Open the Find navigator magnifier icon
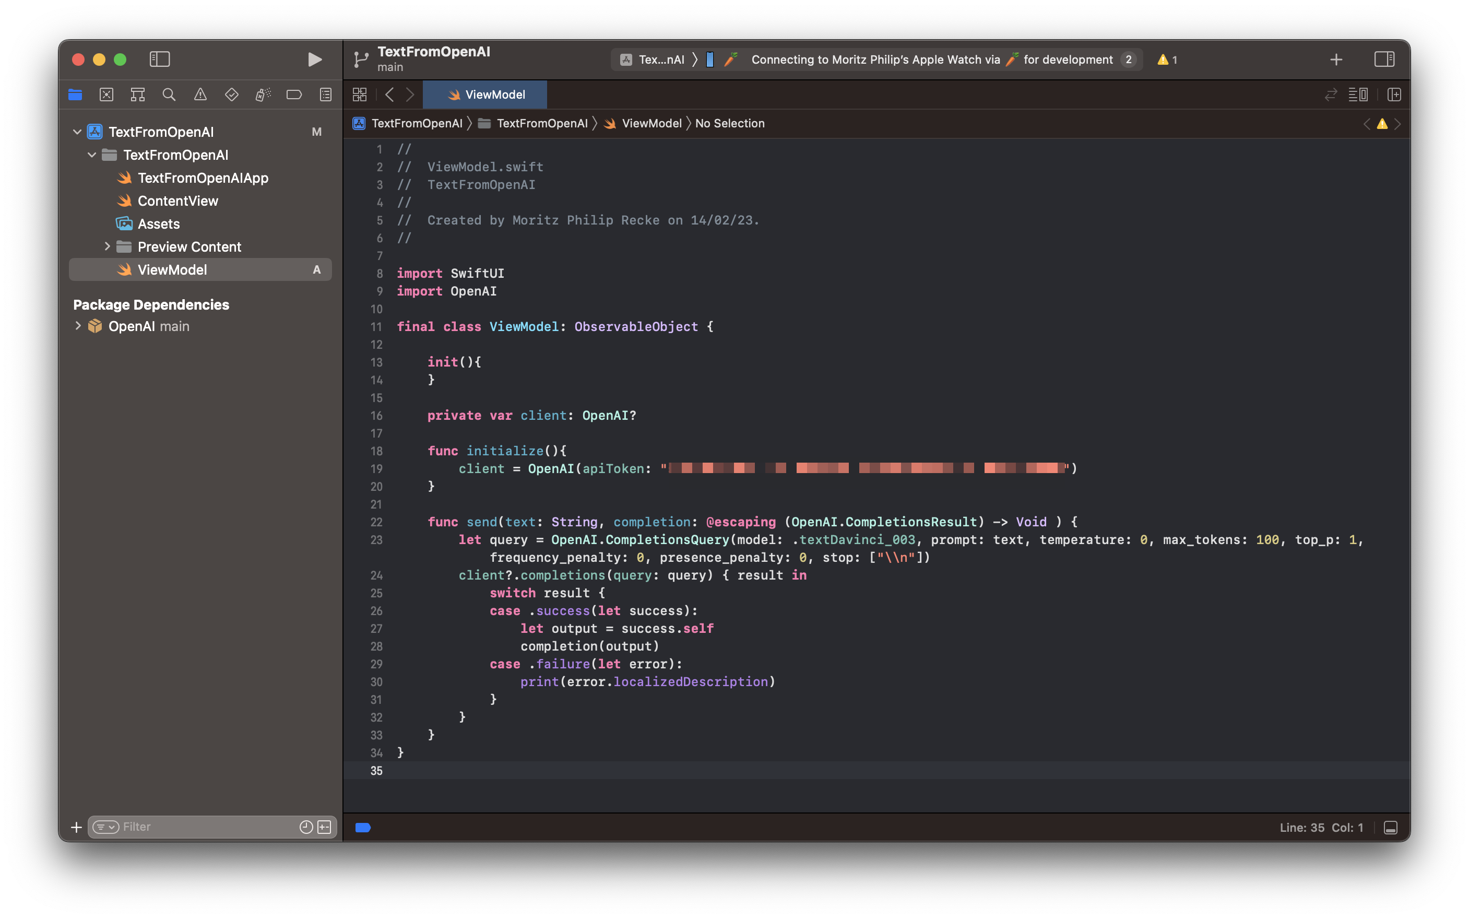 click(x=169, y=94)
